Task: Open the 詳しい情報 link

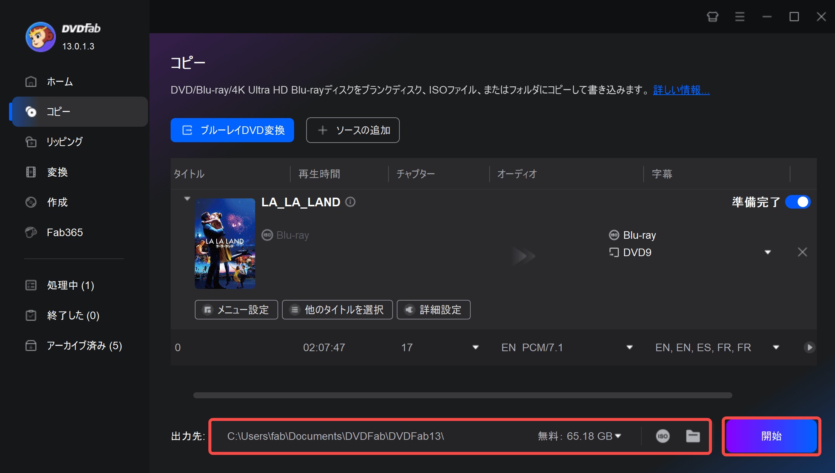Action: [x=681, y=90]
